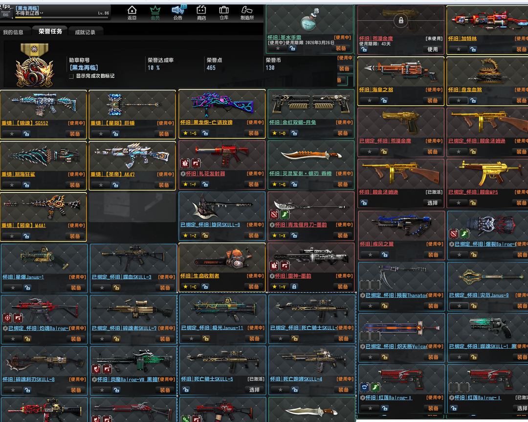Open the 公告 announcements speaker icon
The image size is (528, 422).
[x=178, y=13]
